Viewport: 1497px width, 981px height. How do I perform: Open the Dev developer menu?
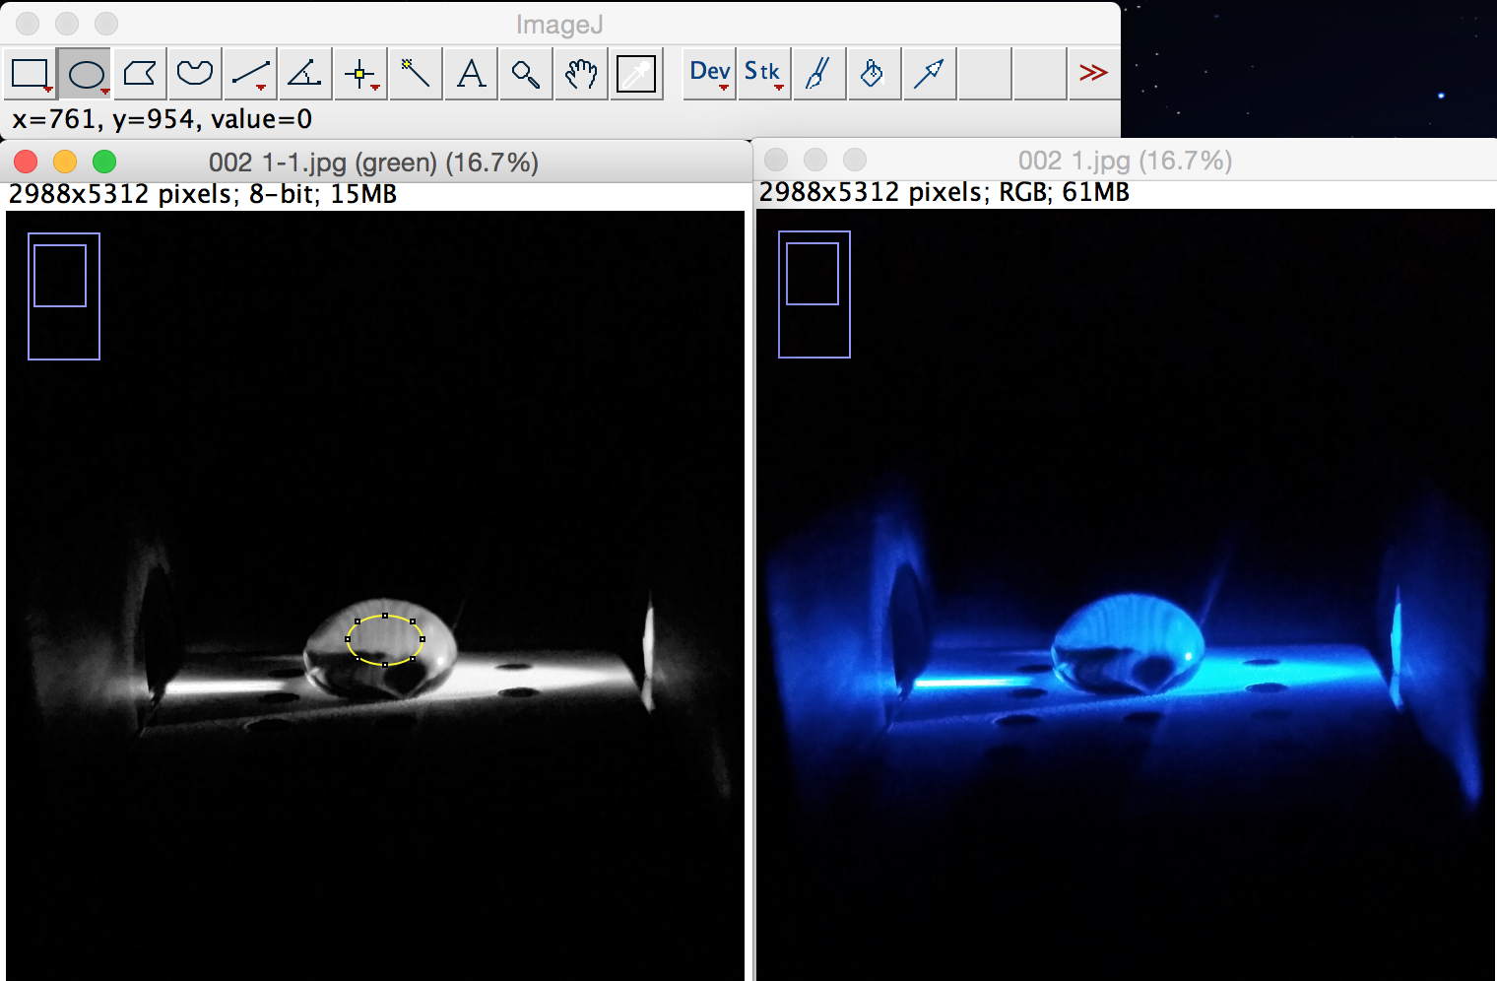tap(709, 74)
